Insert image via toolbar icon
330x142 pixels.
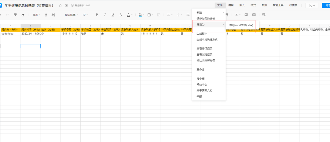coord(246,15)
